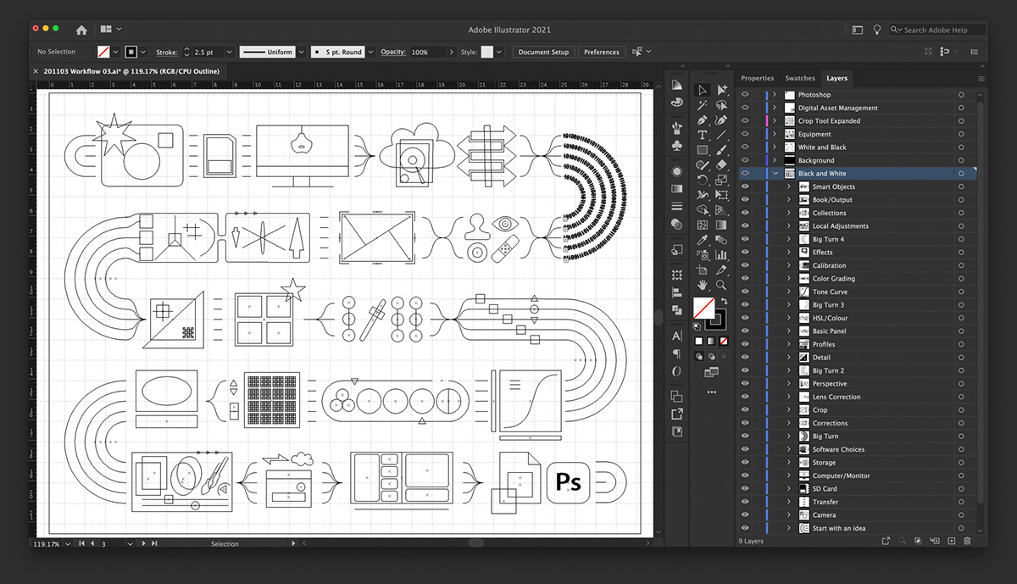Click Create New Layer icon
Screen dimensions: 1017x584
pyautogui.click(x=952, y=541)
